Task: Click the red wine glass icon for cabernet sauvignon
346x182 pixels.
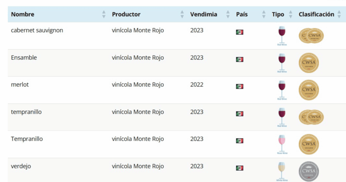Action: click(281, 34)
